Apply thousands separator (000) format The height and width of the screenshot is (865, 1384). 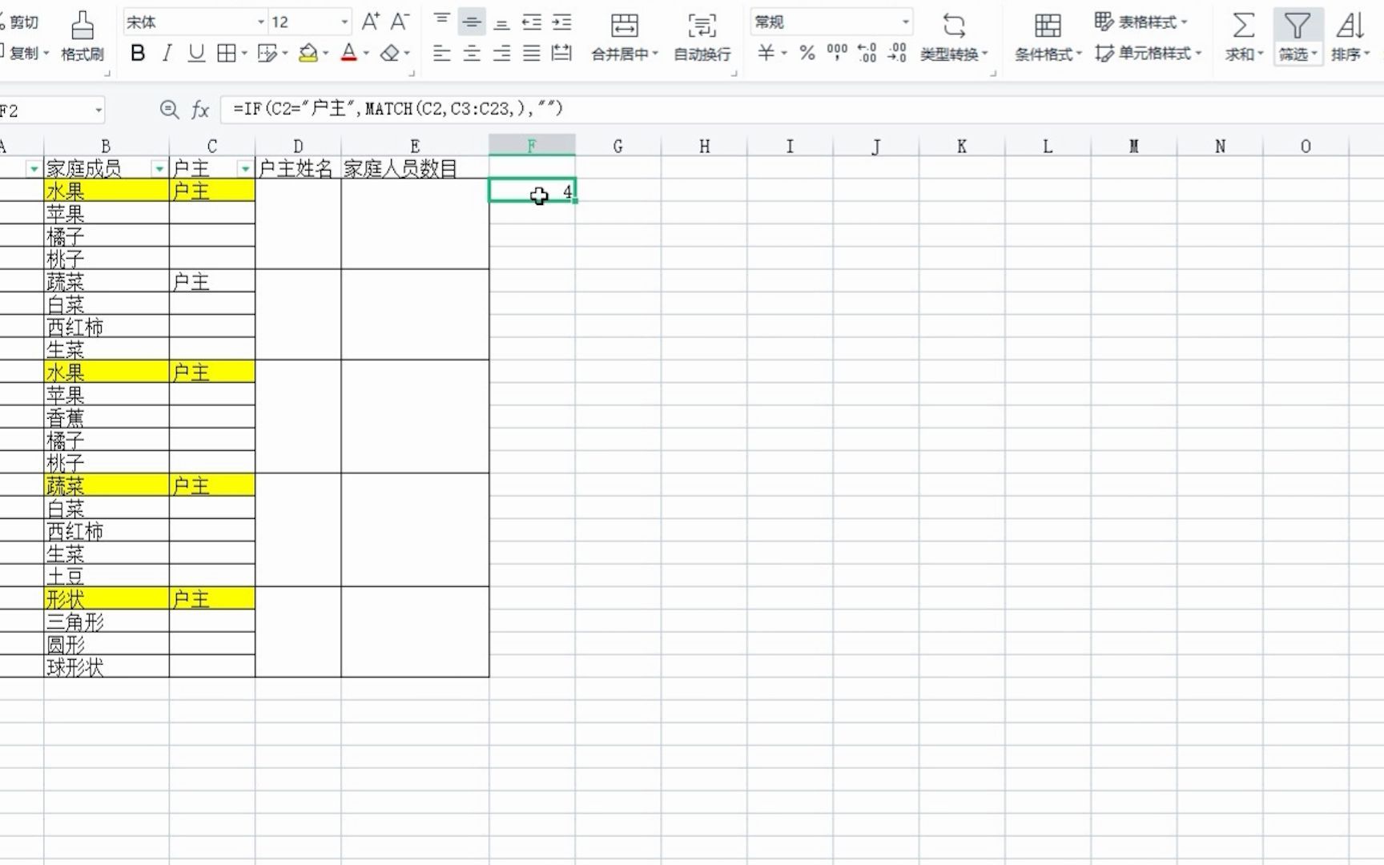click(x=837, y=54)
